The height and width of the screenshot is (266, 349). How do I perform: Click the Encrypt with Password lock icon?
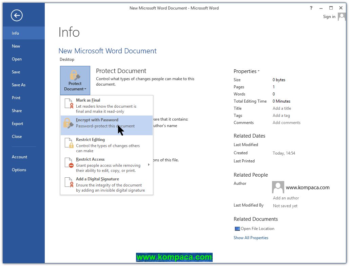(x=68, y=123)
